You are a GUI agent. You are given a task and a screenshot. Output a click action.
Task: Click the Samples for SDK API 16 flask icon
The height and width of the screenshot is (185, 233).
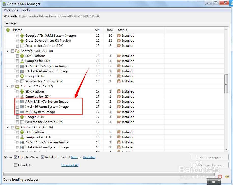tap(22, 137)
